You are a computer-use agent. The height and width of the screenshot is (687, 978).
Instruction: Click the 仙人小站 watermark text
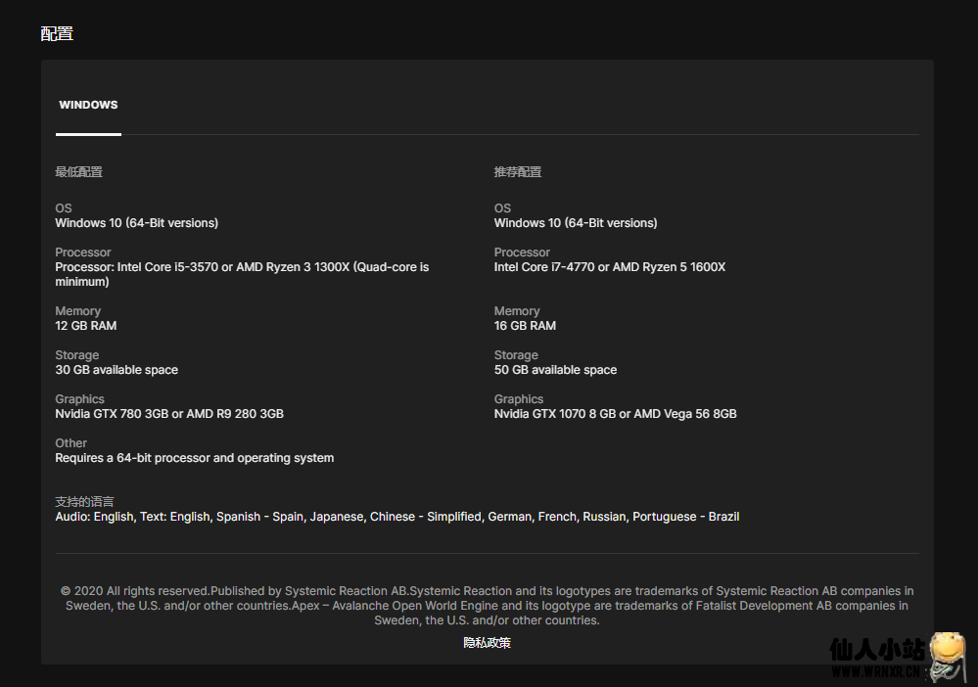click(x=876, y=649)
